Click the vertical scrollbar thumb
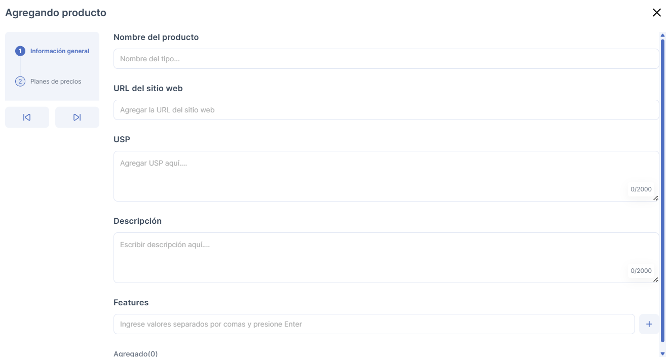 click(x=662, y=192)
